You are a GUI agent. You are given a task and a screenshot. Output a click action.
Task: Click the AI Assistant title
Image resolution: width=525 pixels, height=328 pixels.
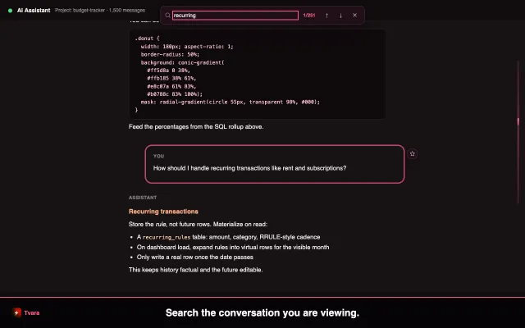34,11
